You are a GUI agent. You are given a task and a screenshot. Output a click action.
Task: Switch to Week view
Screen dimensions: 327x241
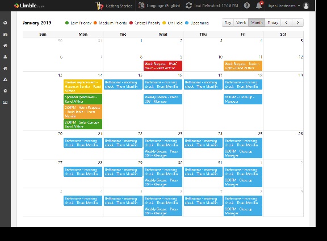tap(241, 23)
